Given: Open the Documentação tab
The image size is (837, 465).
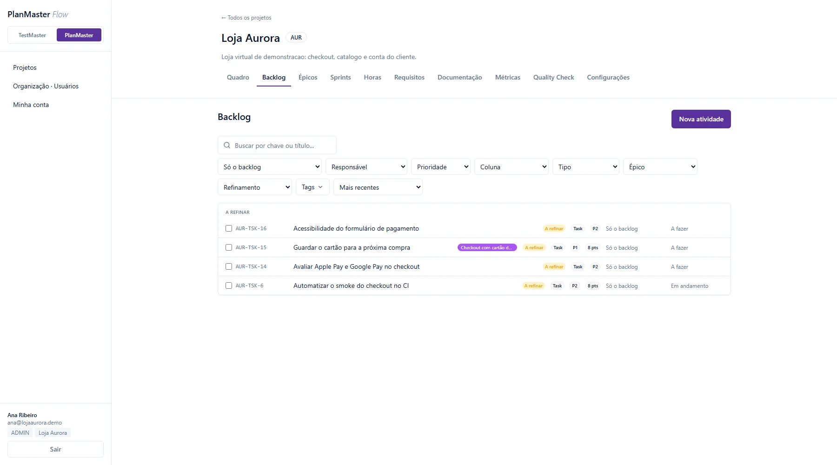Looking at the screenshot, I should 460,78.
